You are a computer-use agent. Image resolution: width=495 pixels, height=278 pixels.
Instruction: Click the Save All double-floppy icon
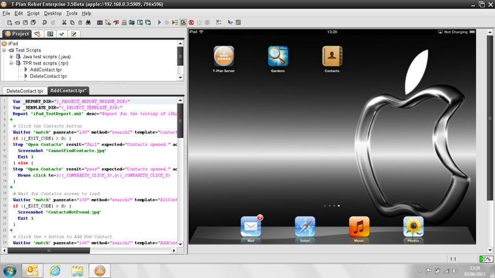33,22
